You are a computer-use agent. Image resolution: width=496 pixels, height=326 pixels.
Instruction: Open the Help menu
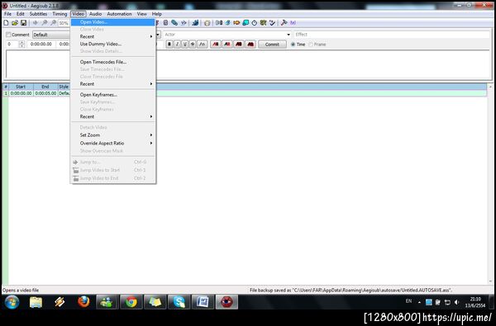tap(157, 14)
